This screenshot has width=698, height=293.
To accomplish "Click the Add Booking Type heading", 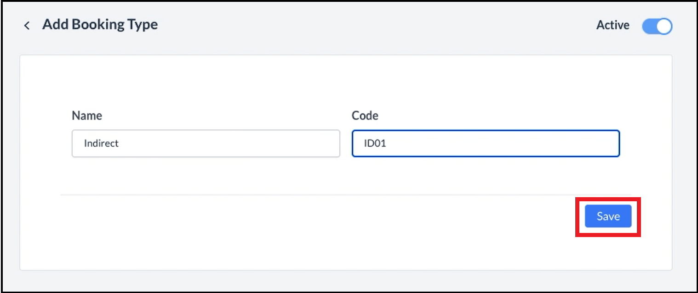I will coord(100,24).
